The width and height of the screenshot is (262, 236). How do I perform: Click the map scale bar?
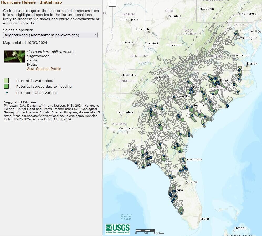coord(146,230)
